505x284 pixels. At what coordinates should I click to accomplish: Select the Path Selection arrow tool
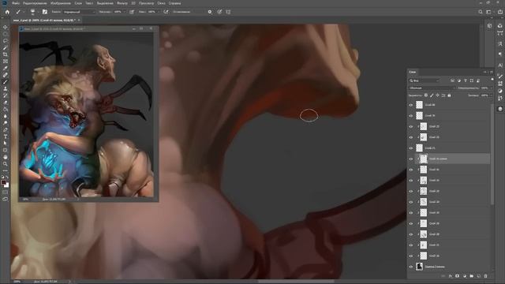pyautogui.click(x=6, y=144)
